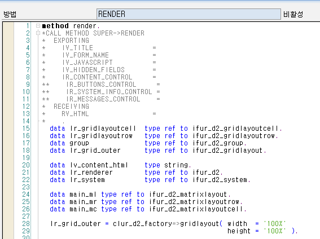This screenshot has height=239, width=320.
Task: Click the commented line '*CALL METHOD SUPER->RENDER'
Action: click(93, 33)
